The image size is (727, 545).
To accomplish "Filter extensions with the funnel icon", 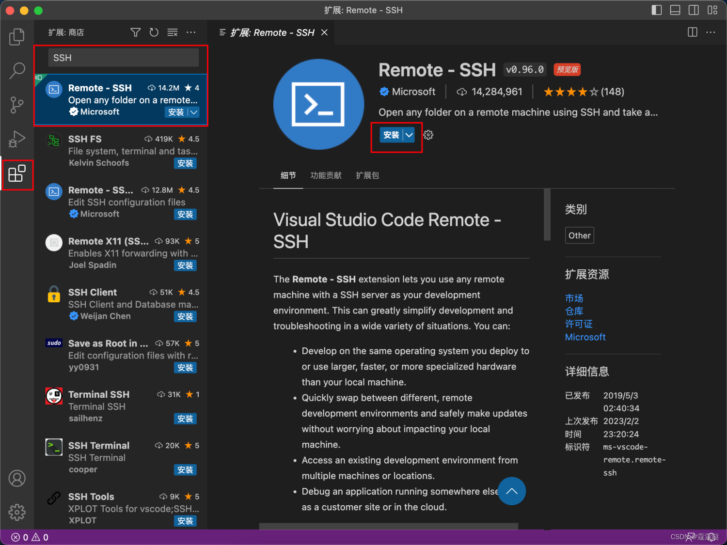I will [136, 32].
